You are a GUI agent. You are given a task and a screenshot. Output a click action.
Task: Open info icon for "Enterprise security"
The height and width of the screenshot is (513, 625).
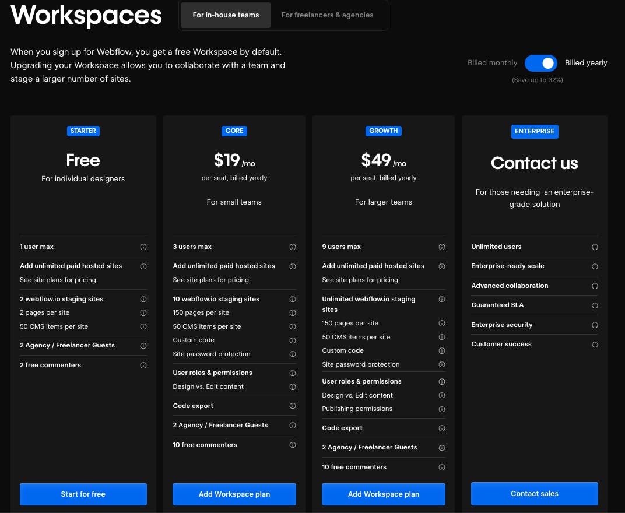[x=595, y=325]
